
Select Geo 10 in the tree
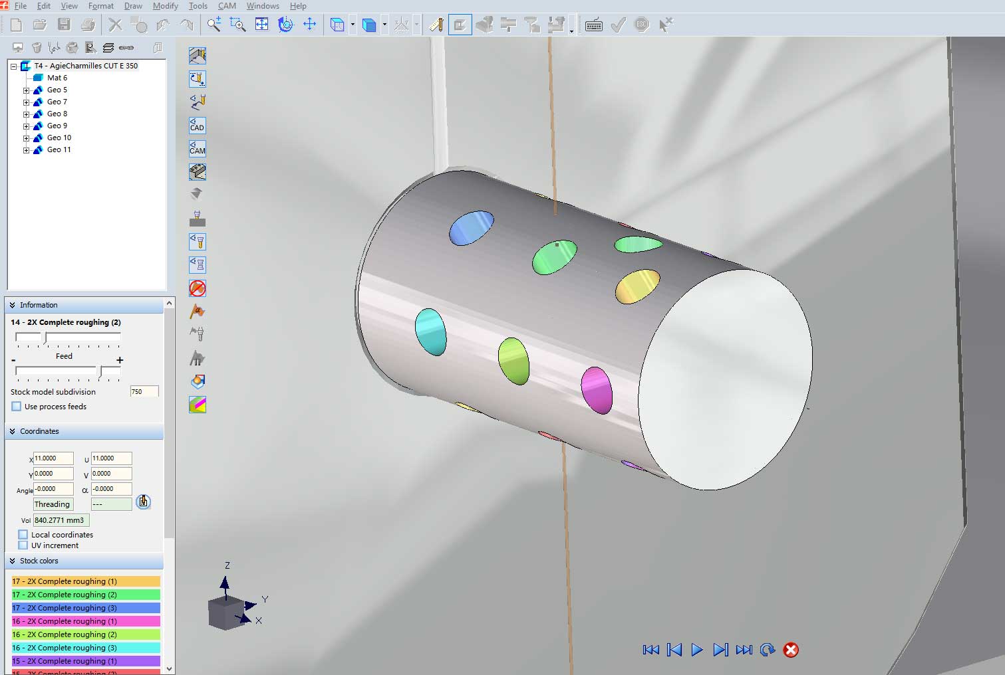pos(59,138)
